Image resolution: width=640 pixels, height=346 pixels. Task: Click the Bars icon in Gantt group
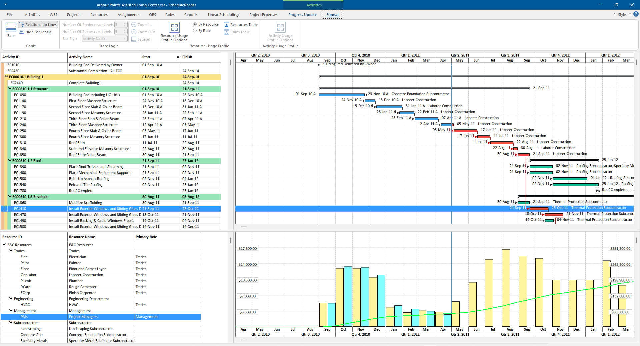pyautogui.click(x=11, y=28)
